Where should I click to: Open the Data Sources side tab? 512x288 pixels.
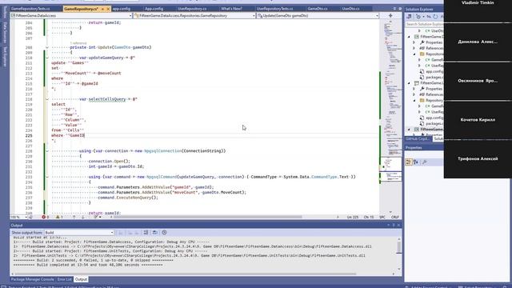[5, 33]
